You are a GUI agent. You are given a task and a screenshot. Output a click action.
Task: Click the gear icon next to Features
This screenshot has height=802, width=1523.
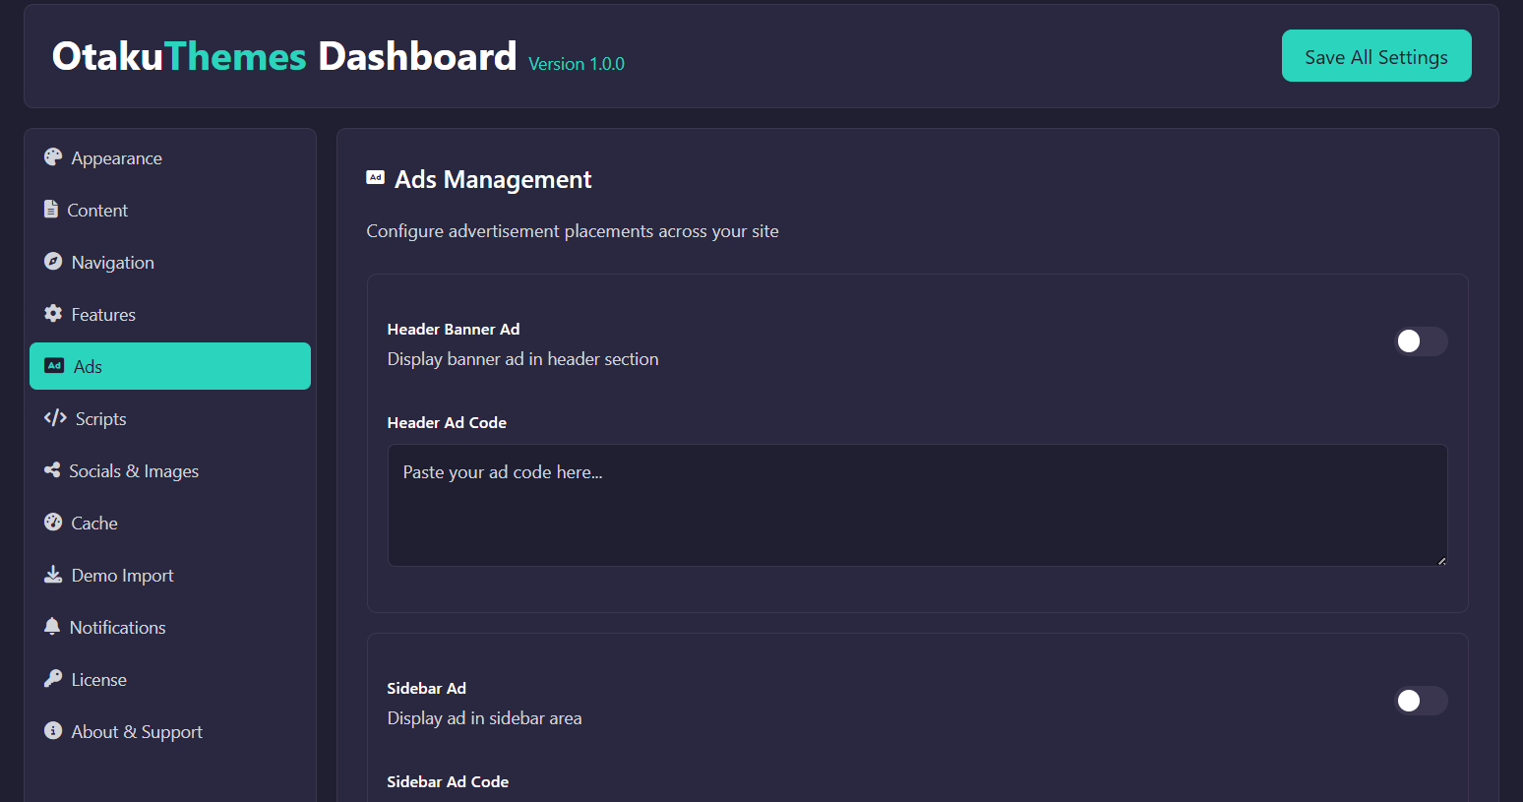(52, 313)
